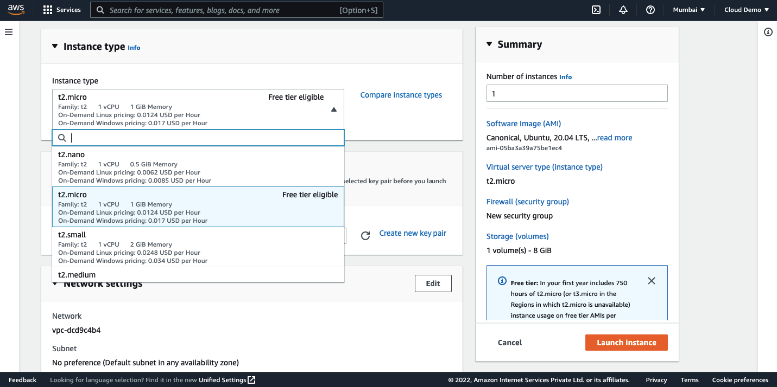The image size is (777, 387).
Task: Select the t2.medium instance option
Action: pos(198,275)
